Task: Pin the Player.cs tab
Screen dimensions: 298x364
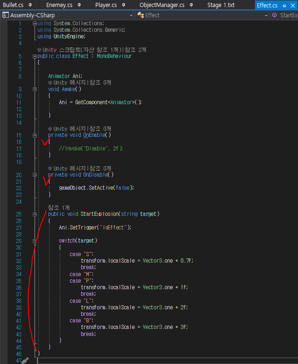Action: tap(123, 5)
